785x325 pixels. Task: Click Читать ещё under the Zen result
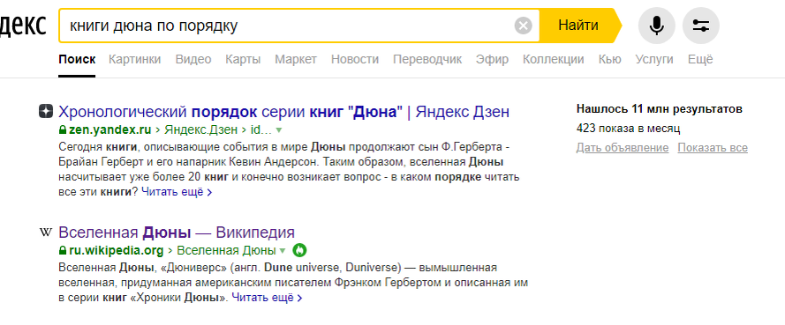(x=177, y=192)
